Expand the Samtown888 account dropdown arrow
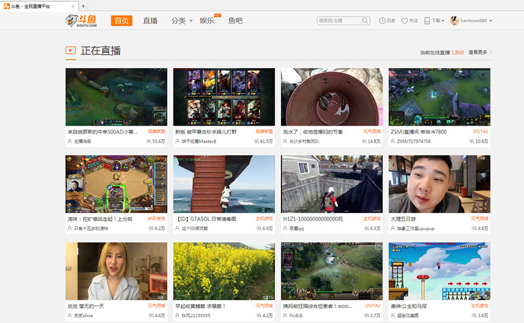 [491, 21]
